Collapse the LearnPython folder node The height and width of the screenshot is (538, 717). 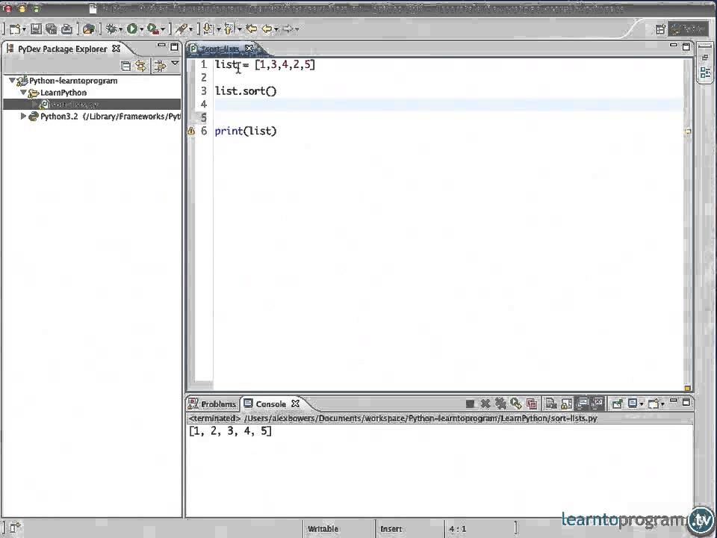[23, 93]
